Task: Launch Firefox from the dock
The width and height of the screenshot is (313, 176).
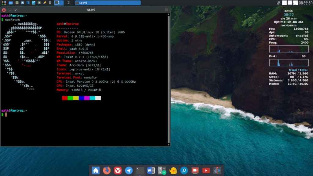Action: pyautogui.click(x=107, y=171)
